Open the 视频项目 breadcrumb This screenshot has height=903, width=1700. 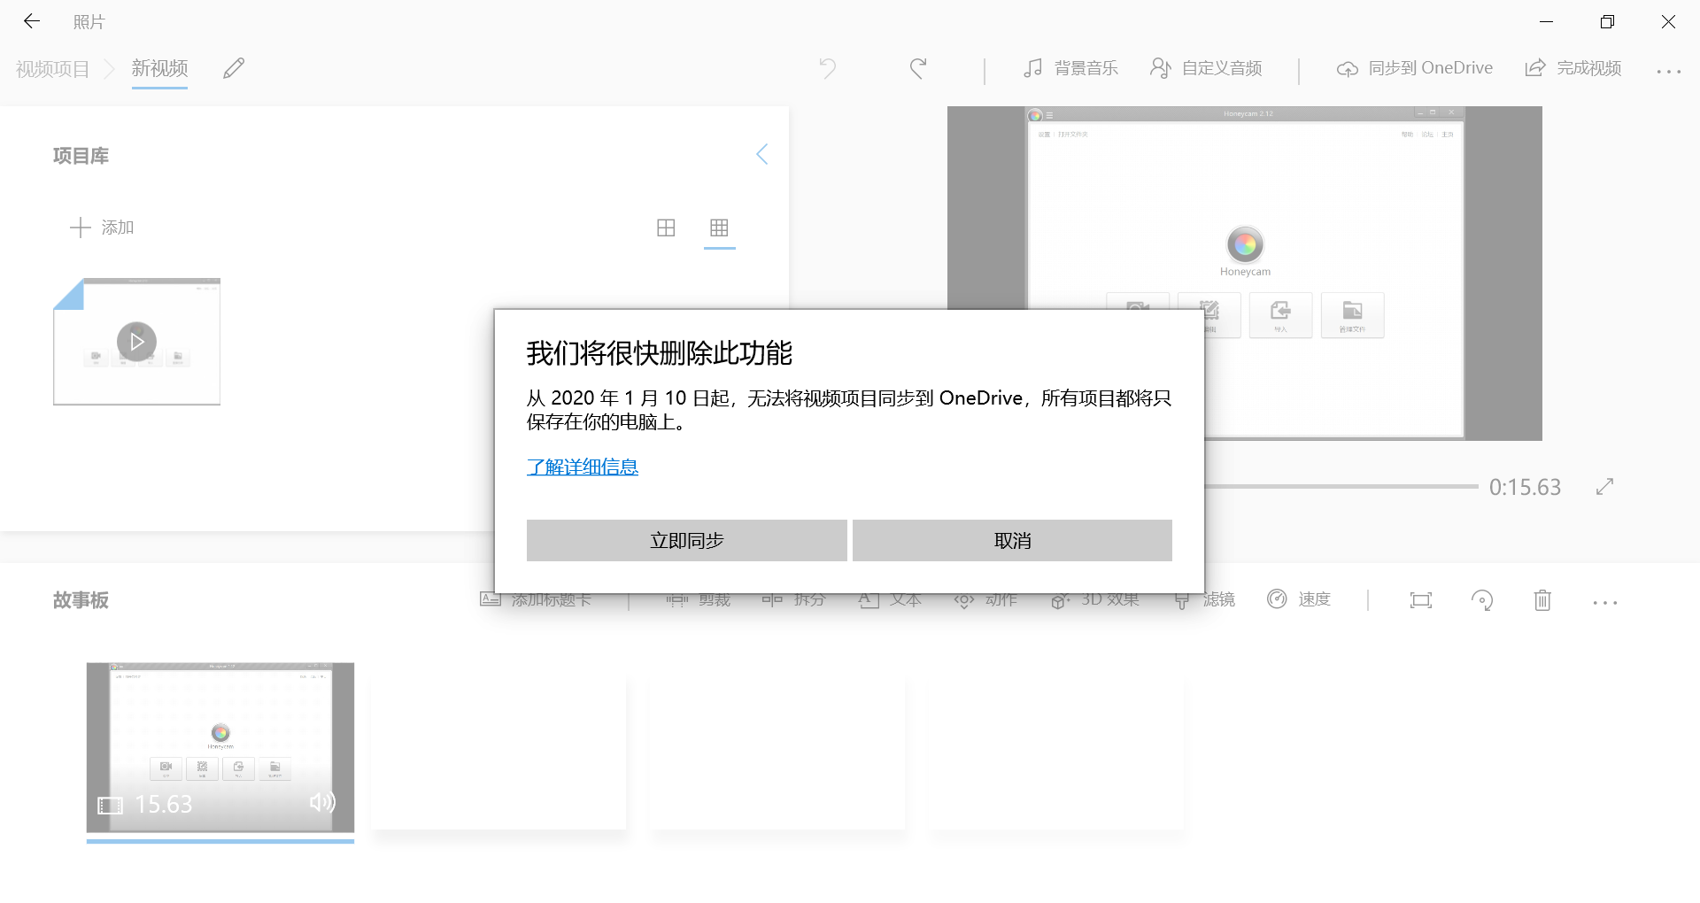click(53, 69)
